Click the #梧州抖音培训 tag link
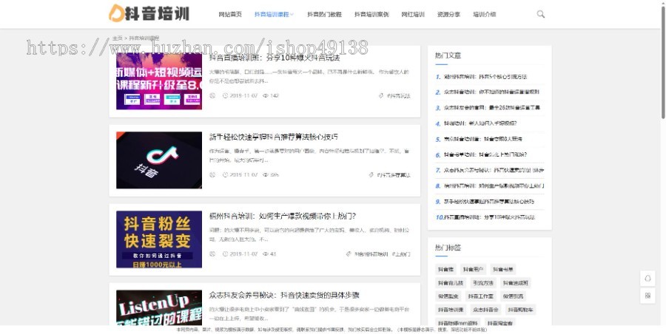The width and height of the screenshot is (666, 334). coord(371,254)
